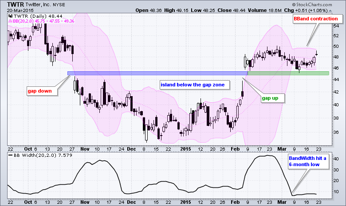This screenshot has height=206, width=346.
Task: Click the Nov label on the price chart's date axis
Action: coord(85,149)
